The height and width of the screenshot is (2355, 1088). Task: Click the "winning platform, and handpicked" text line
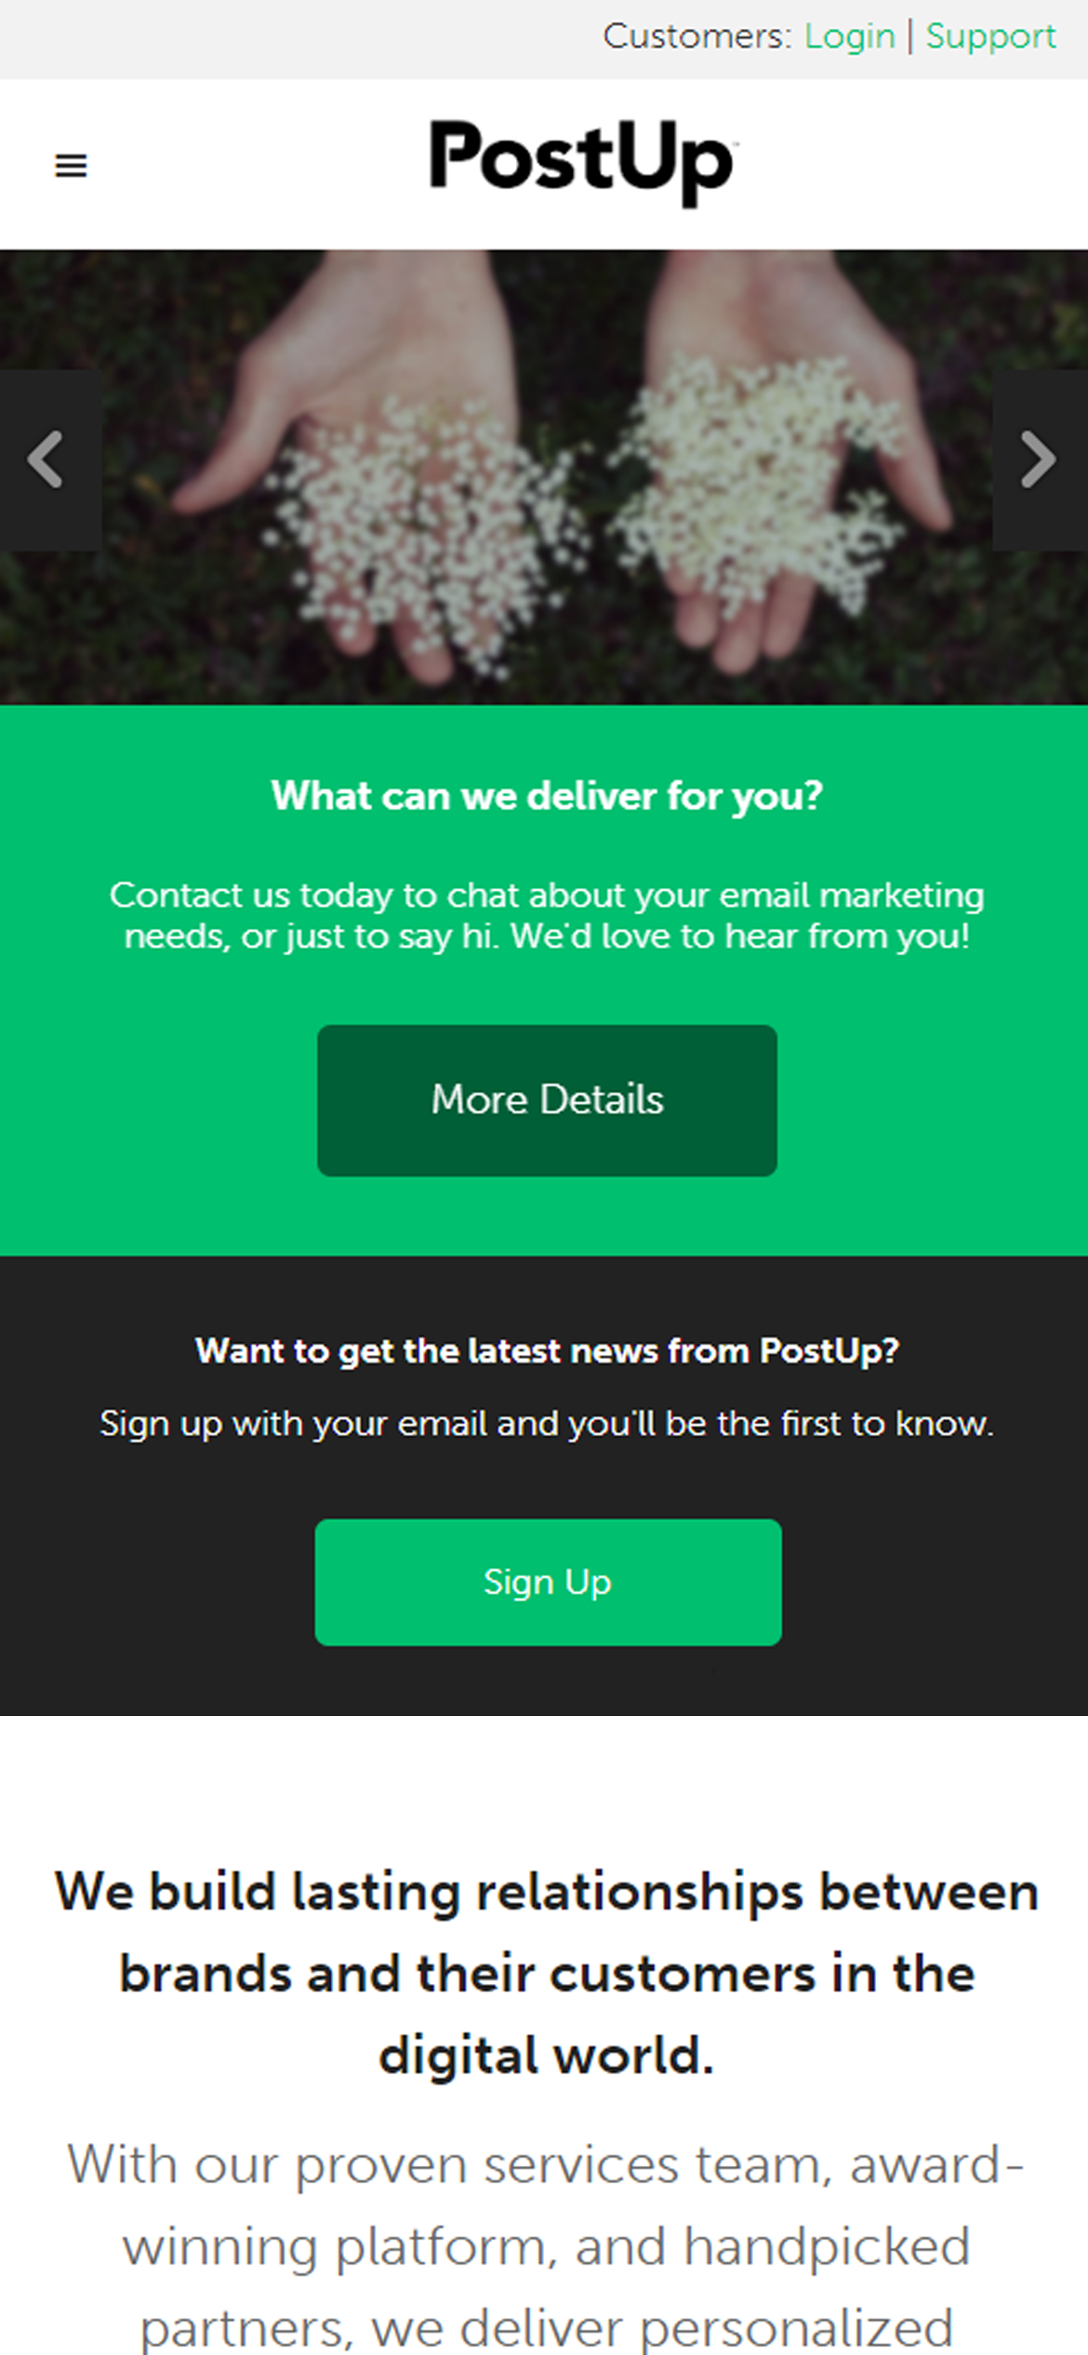[547, 2248]
